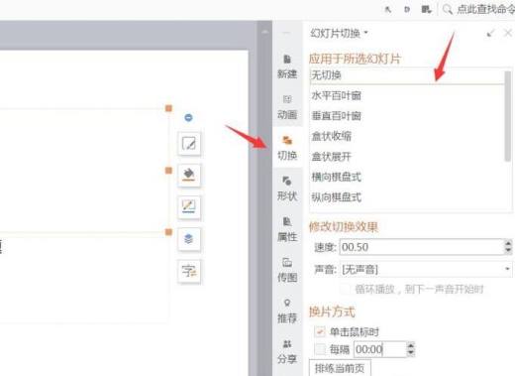
Task: Click the sidebar top collapse dash
Action: point(286,33)
